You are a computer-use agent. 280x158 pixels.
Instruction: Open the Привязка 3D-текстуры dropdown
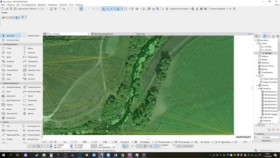189,9
